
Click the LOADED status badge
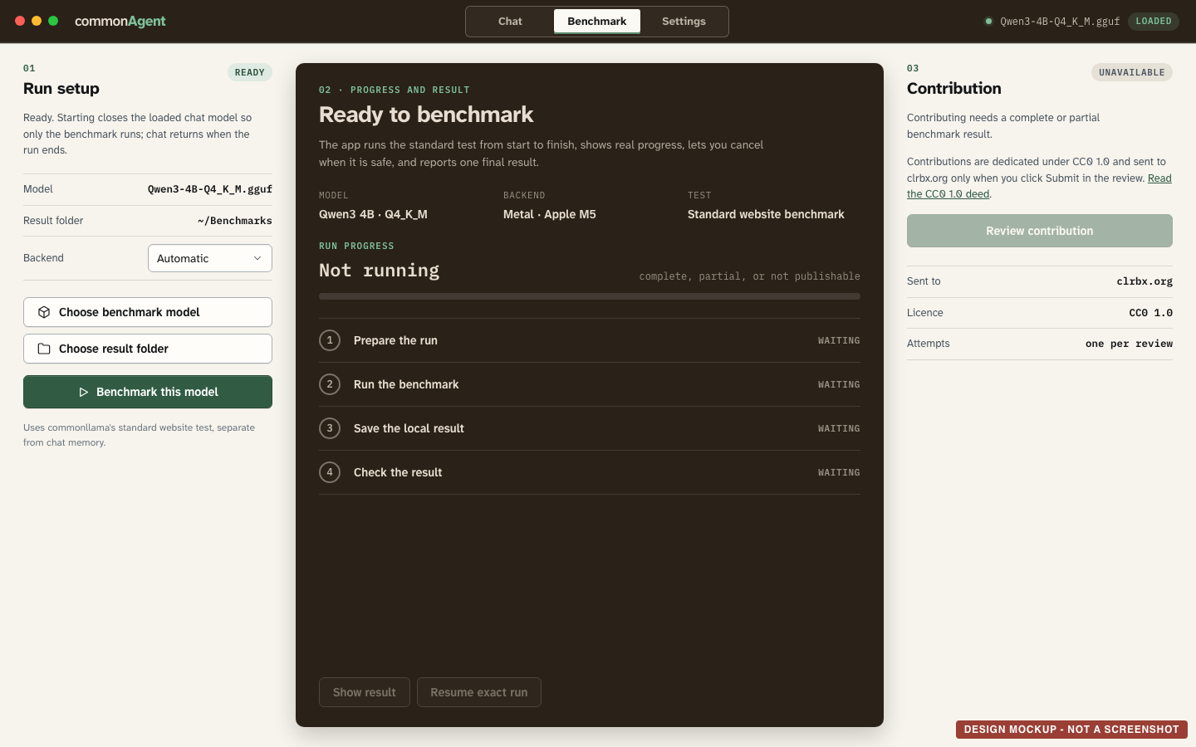(1154, 22)
